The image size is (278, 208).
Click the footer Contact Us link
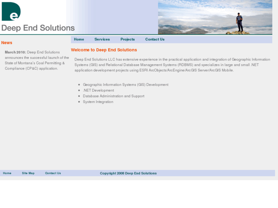[53, 173]
